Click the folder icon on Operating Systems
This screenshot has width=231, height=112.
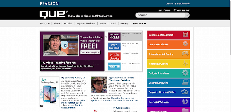pyautogui.click(x=185, y=110)
